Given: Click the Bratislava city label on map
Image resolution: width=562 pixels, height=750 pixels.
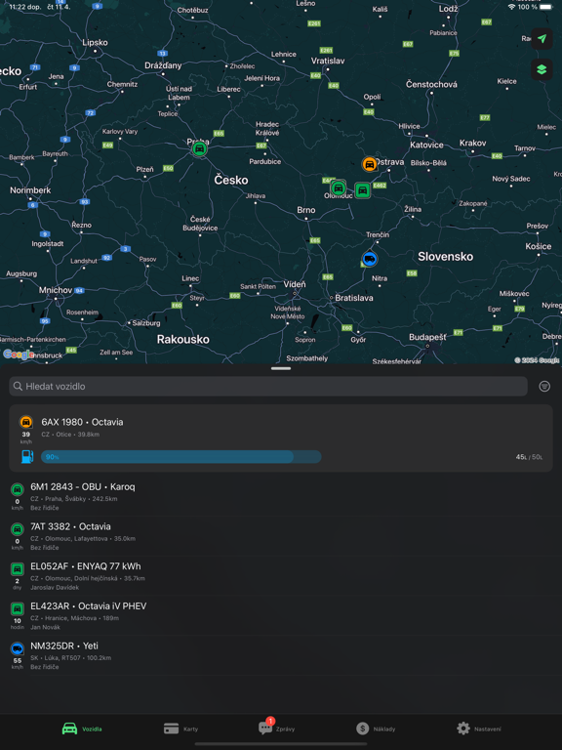Looking at the screenshot, I should [x=354, y=298].
